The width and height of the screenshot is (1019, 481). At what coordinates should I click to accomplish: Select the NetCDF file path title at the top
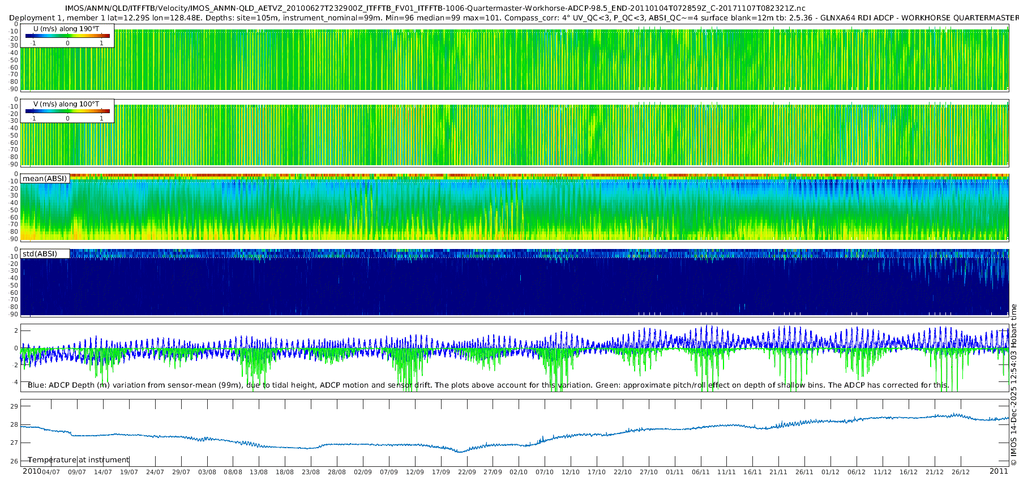coord(435,8)
